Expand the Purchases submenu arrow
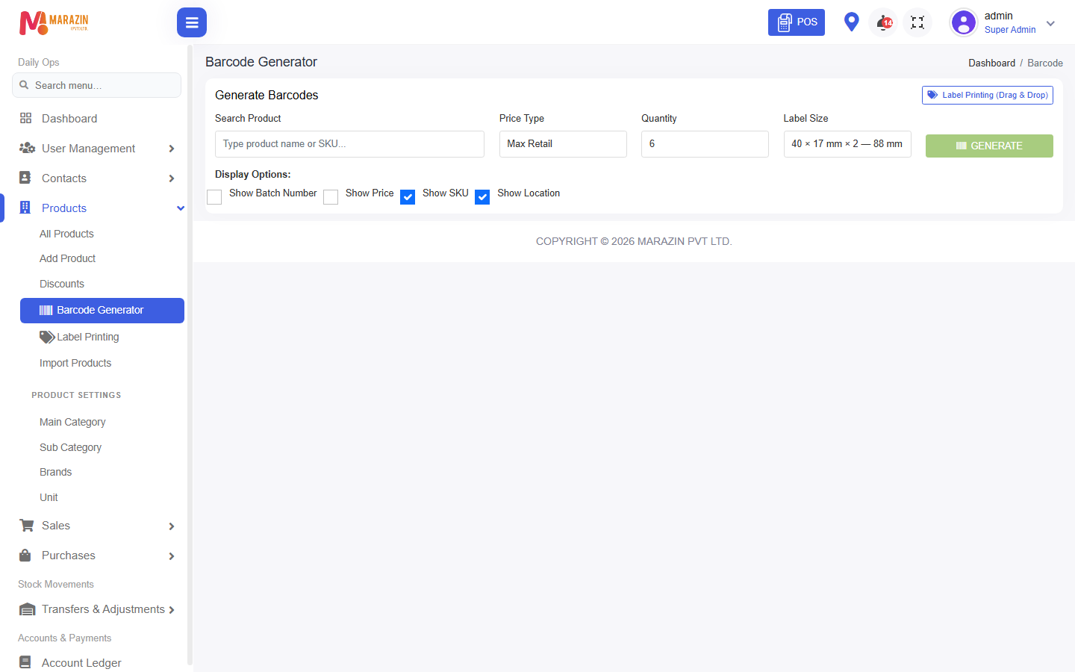 pyautogui.click(x=172, y=556)
